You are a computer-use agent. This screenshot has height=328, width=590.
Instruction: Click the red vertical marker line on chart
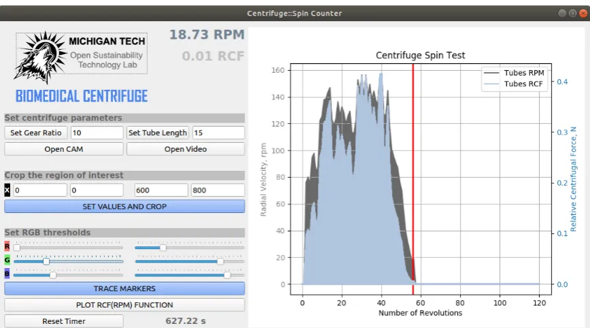(413, 179)
